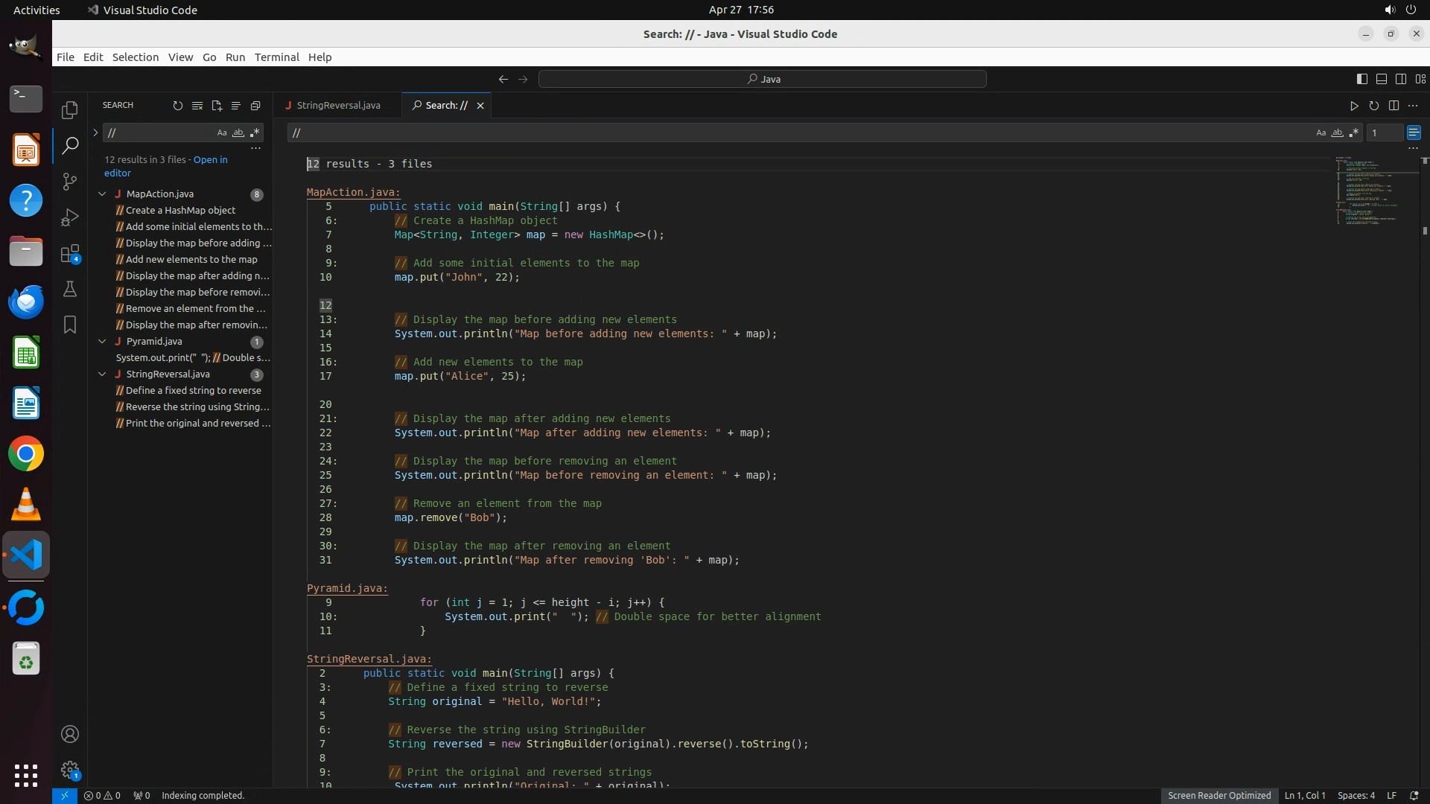Viewport: 1430px width, 804px height.
Task: Open the Explorer view in activity bar
Action: [x=70, y=110]
